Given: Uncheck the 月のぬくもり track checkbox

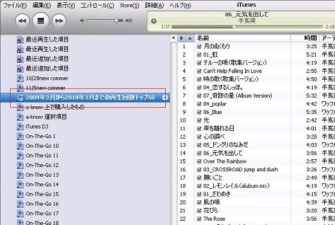Looking at the screenshot, I should (x=199, y=46).
